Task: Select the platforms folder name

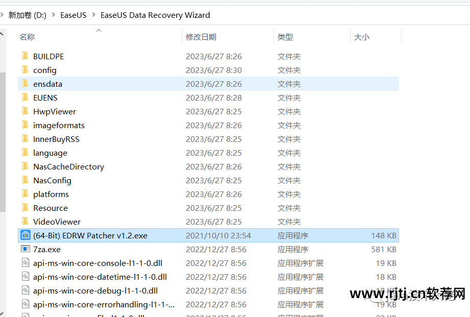Action: [51, 194]
